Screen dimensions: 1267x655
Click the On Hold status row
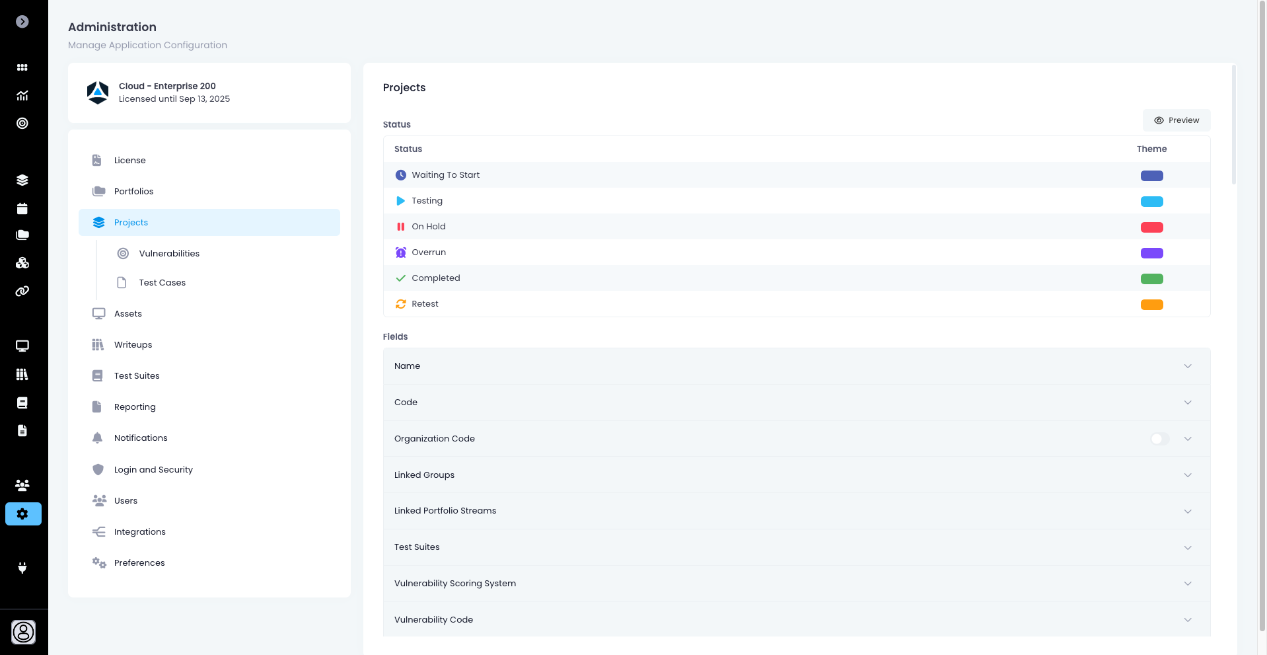pyautogui.click(x=429, y=227)
